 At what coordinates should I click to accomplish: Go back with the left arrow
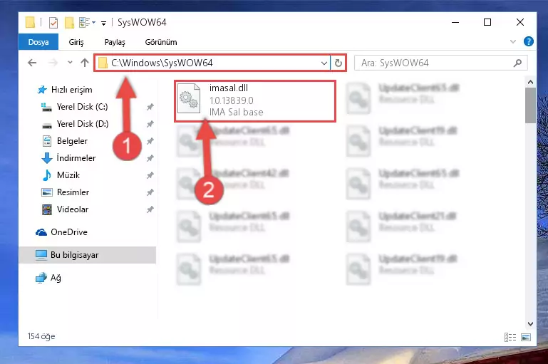click(32, 63)
